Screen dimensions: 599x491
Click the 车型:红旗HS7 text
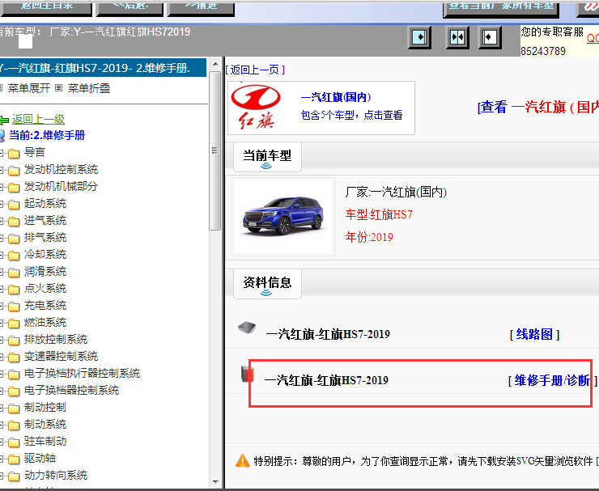[x=379, y=214]
